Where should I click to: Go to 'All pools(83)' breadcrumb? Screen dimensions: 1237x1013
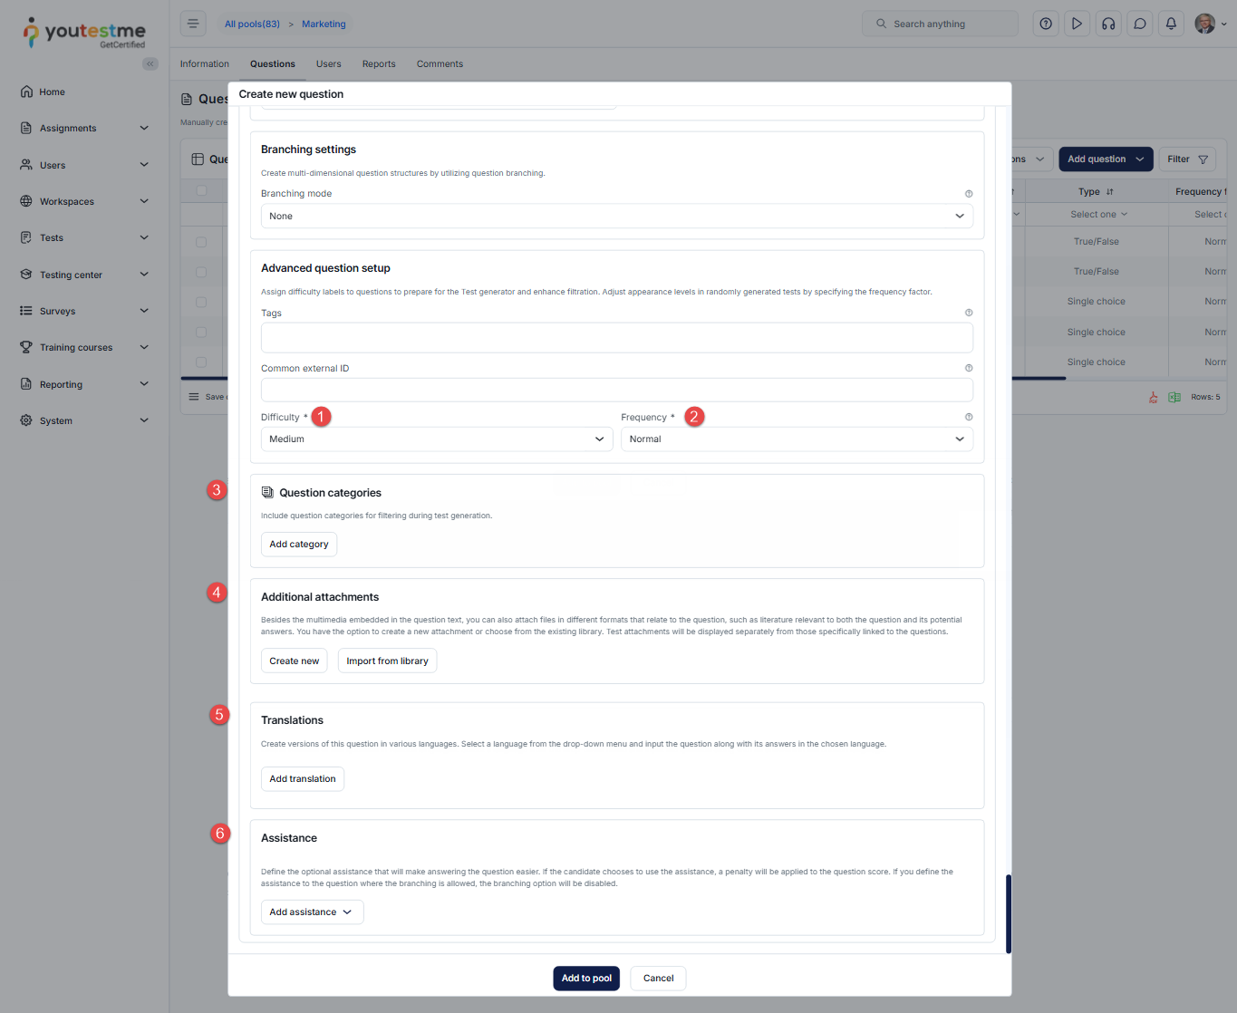[252, 24]
